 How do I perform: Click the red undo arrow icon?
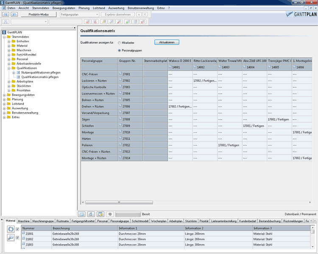[119, 22]
